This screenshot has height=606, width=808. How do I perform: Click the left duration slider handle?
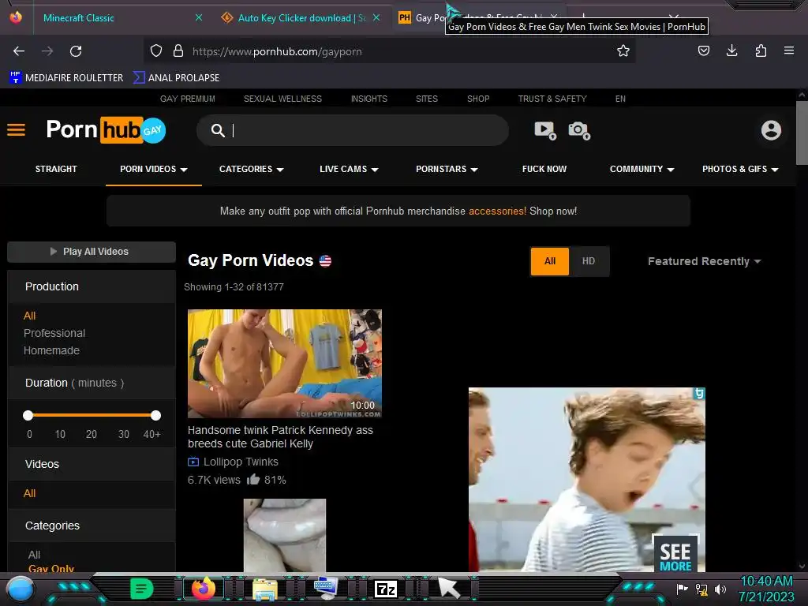(28, 415)
